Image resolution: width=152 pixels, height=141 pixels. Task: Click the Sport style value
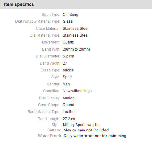tap(67, 77)
